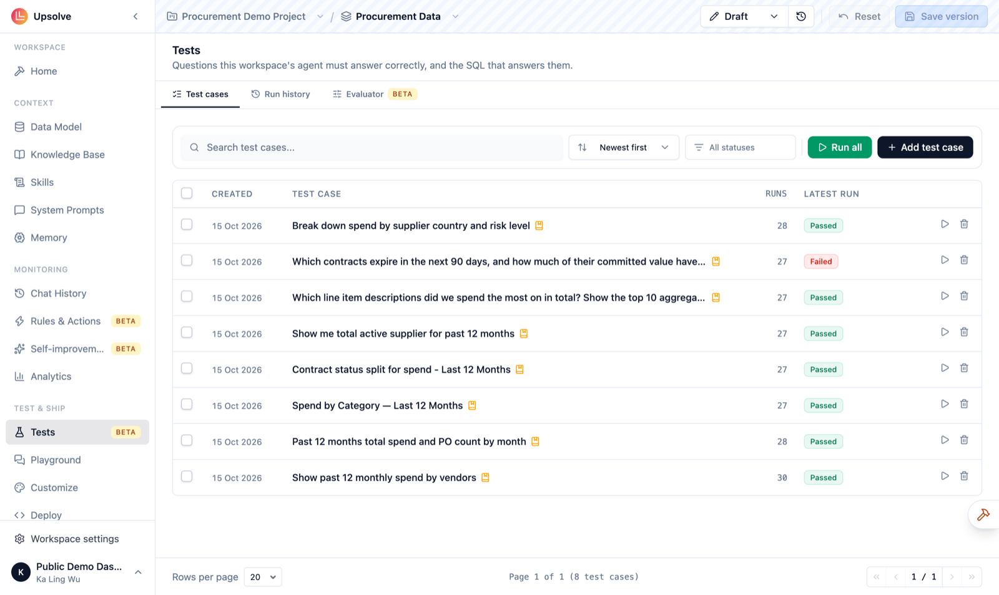Delete the 'Contract status split for spend' test

coord(964,368)
